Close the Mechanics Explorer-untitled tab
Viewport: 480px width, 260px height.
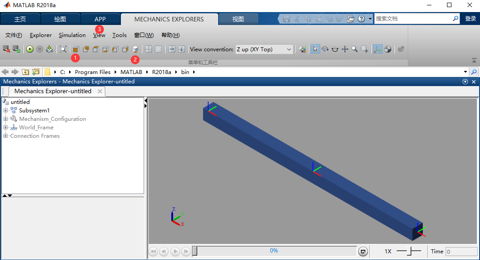(100, 91)
